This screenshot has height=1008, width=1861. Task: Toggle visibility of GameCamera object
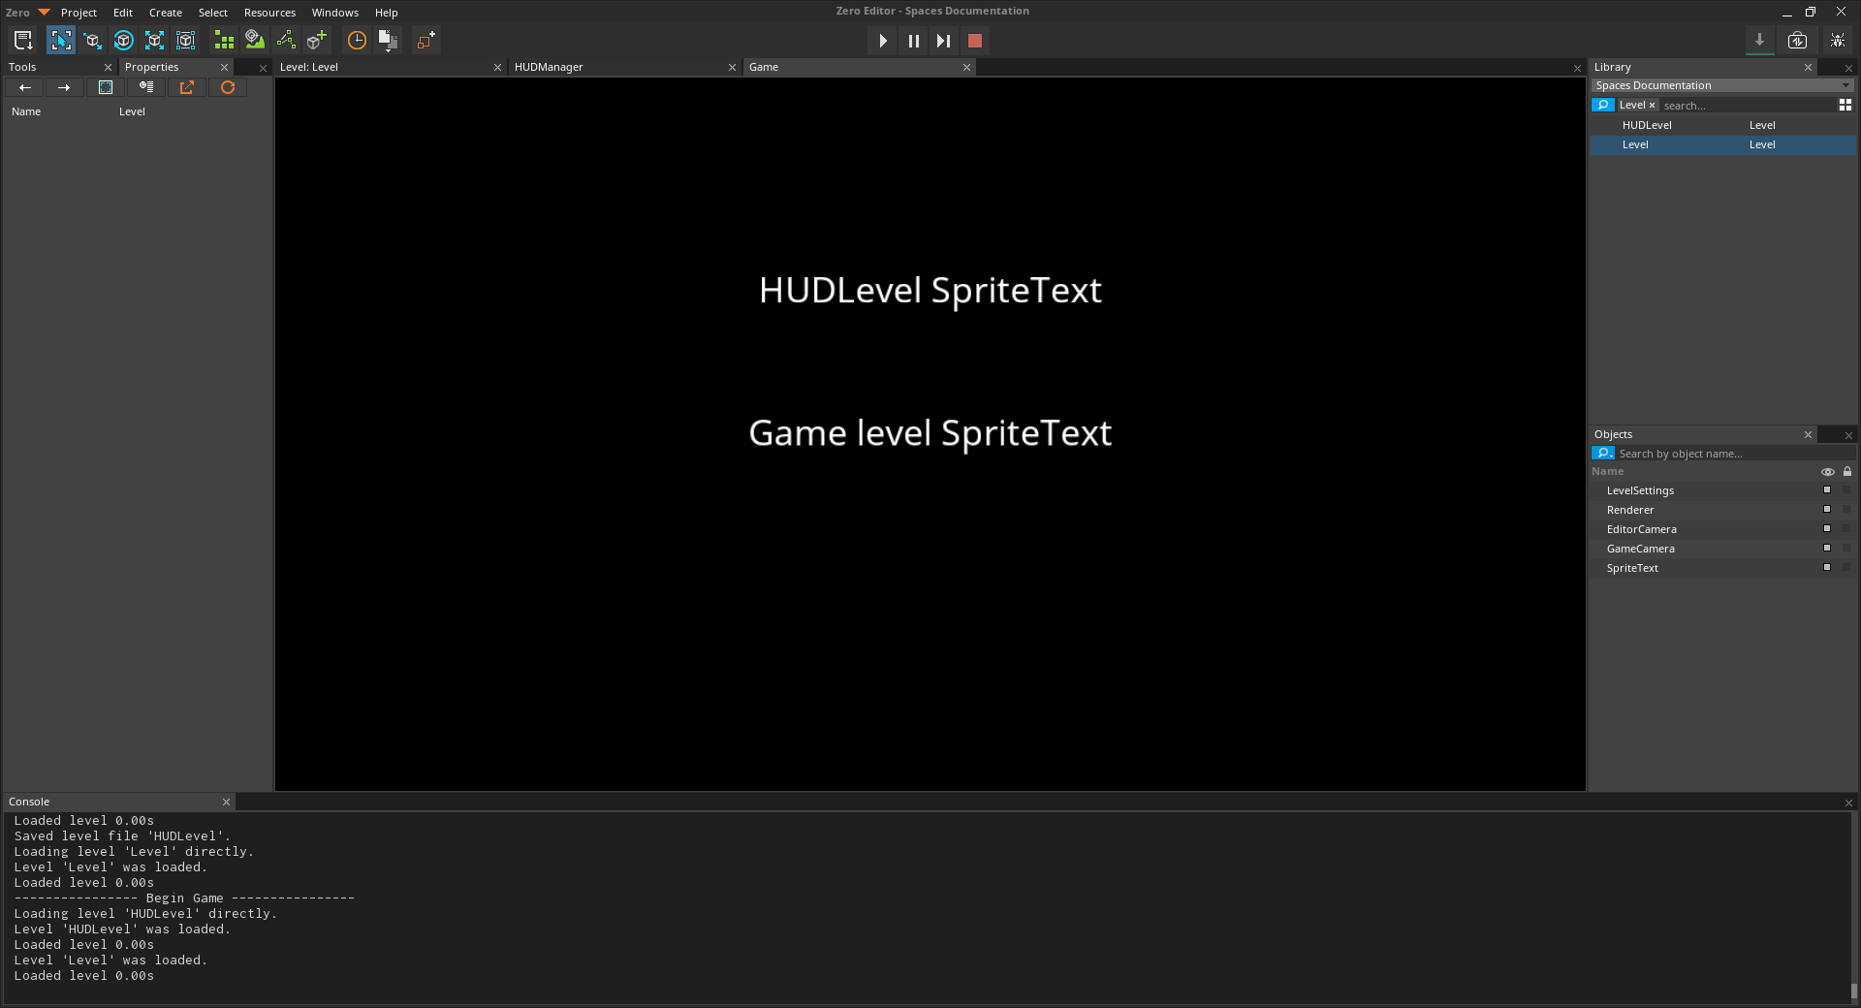(x=1827, y=548)
